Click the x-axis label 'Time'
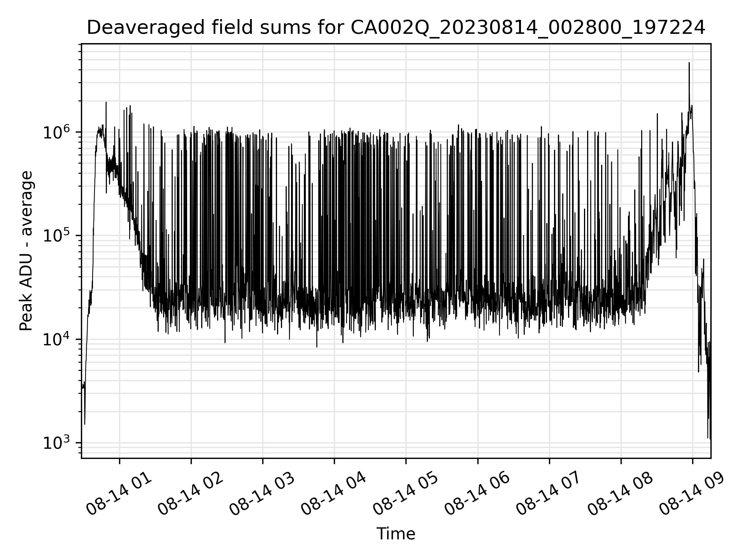The height and width of the screenshot is (560, 747). pyautogui.click(x=396, y=534)
